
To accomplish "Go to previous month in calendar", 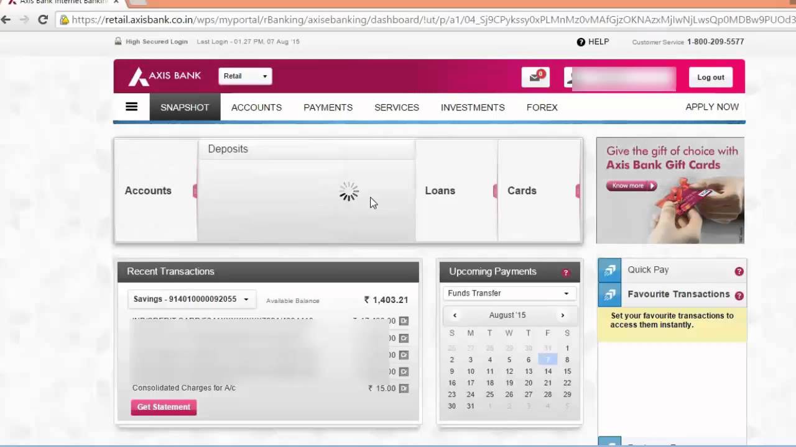I will pos(455,315).
